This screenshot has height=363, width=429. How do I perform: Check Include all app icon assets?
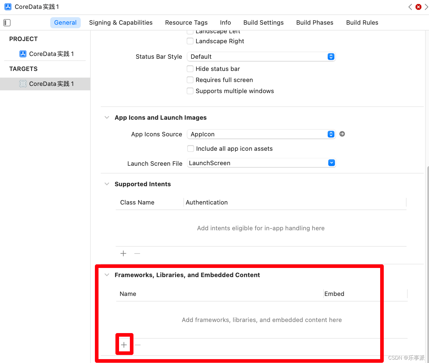click(191, 149)
